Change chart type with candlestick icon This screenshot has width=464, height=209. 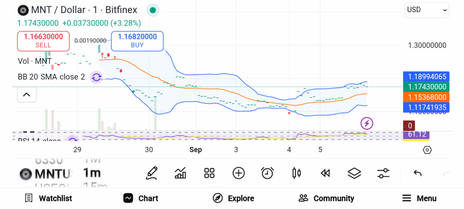click(296, 173)
